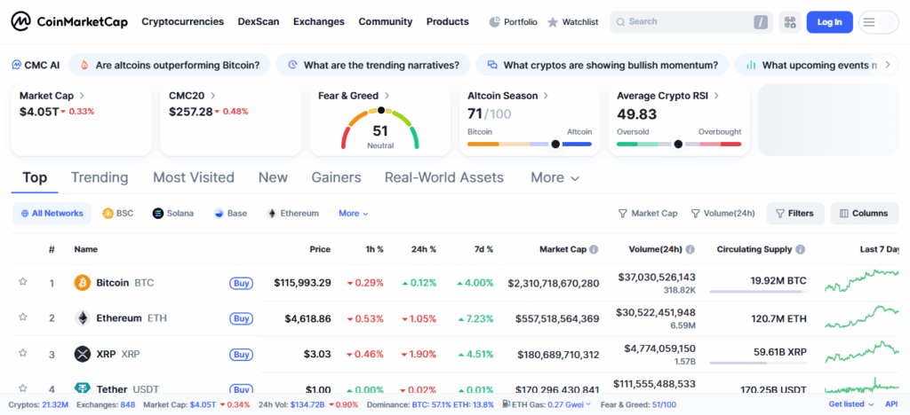The height and width of the screenshot is (415, 910).
Task: Star Tether to add to watchlist
Action: pos(22,388)
